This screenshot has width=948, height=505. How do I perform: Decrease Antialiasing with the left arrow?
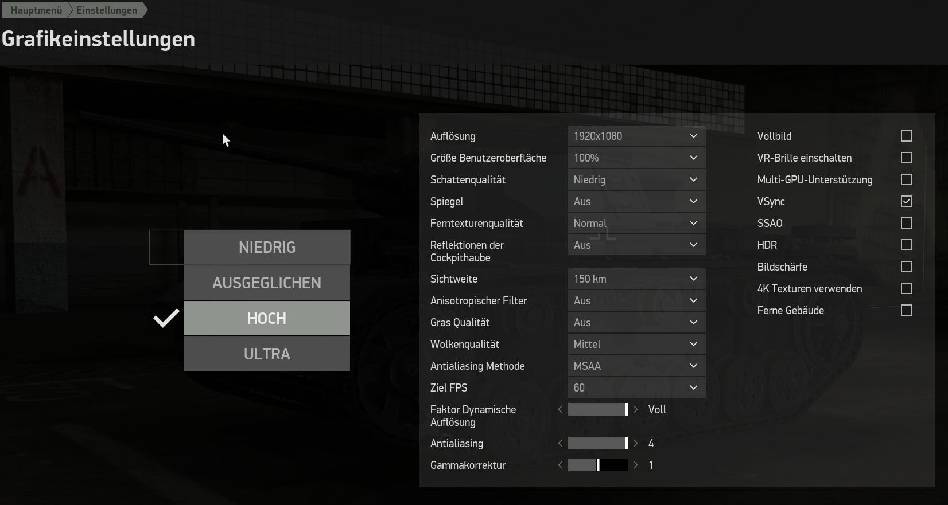click(560, 444)
